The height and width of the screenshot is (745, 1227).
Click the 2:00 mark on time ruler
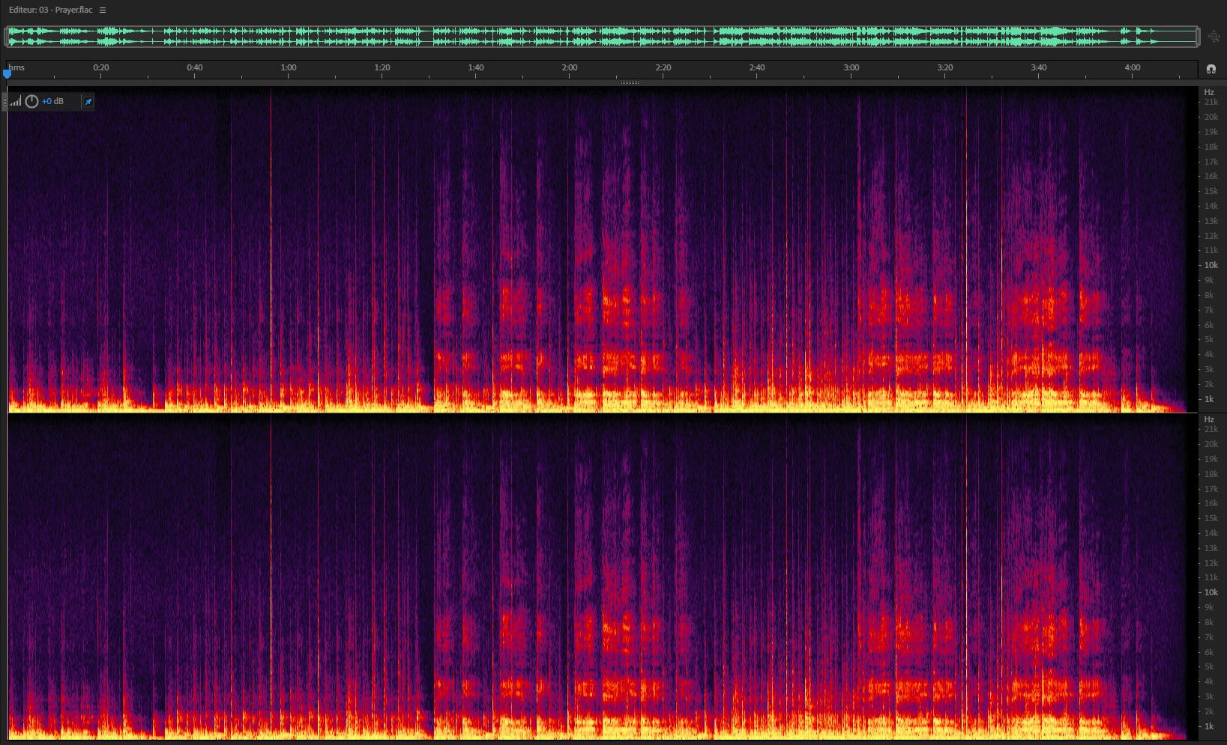(x=570, y=67)
